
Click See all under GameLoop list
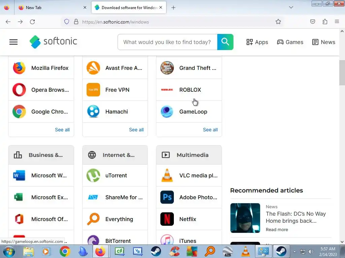tap(210, 130)
